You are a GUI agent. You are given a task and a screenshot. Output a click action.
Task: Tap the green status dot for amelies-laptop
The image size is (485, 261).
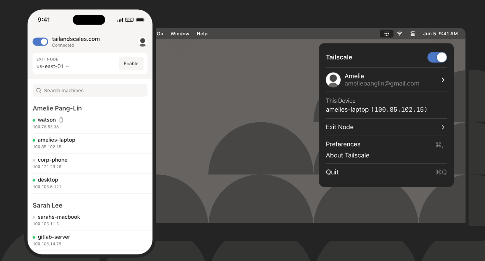[x=34, y=140]
